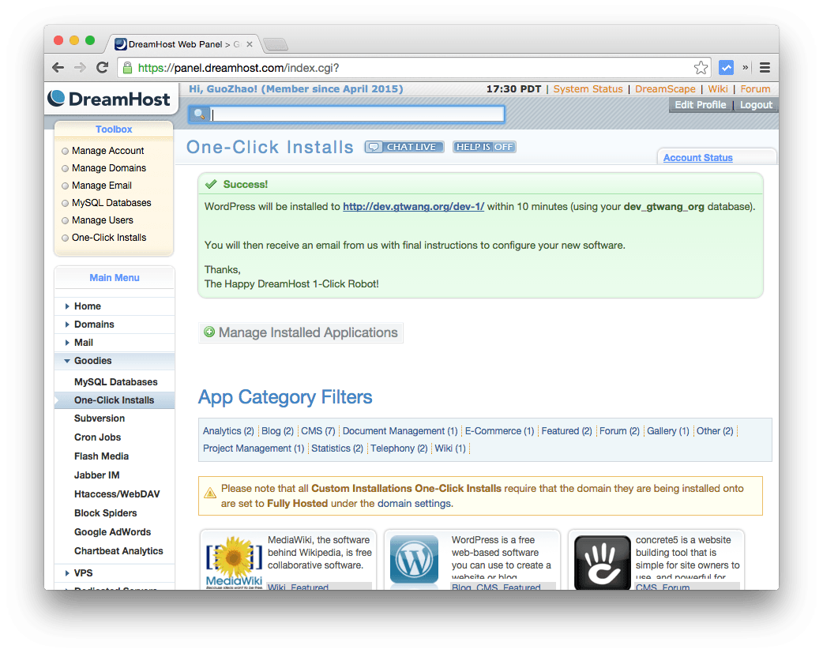Click the search magnifier icon

point(199,114)
